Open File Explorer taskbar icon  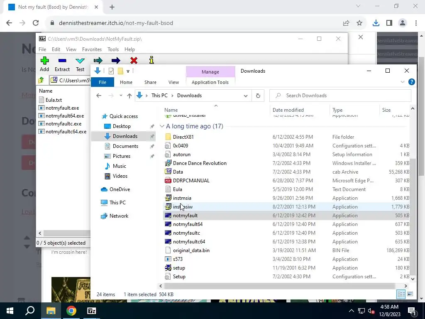pyautogui.click(x=51, y=311)
